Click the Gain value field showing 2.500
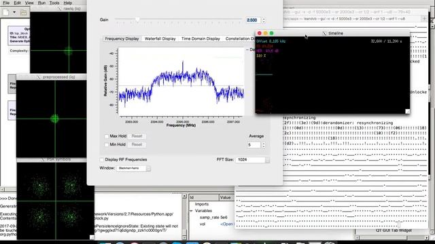Viewport: 435px width, 244px height. (253, 20)
